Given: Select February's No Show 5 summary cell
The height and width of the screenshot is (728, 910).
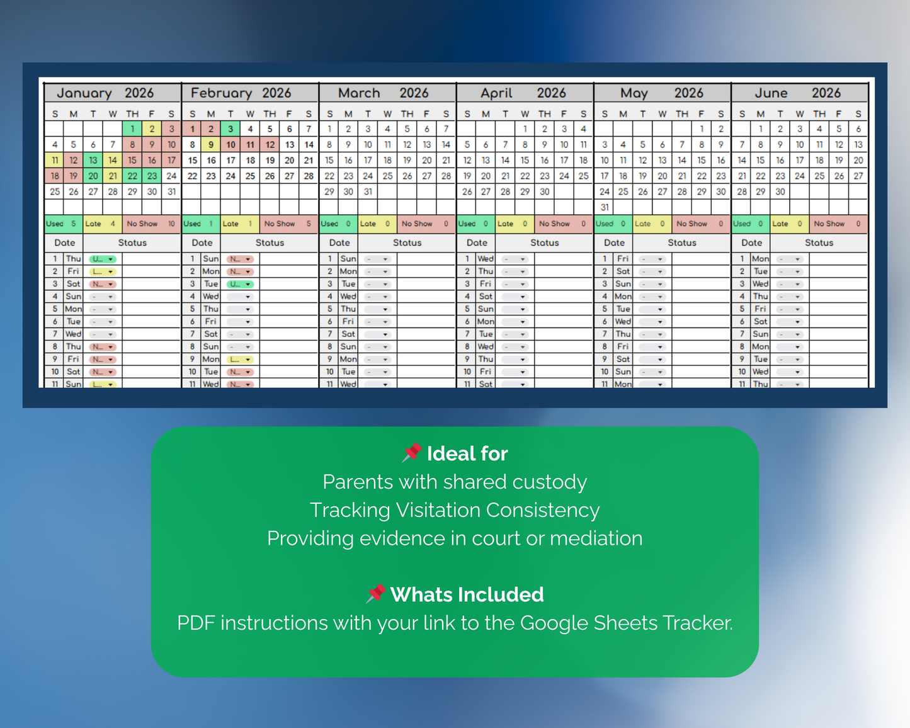Looking at the screenshot, I should (288, 224).
